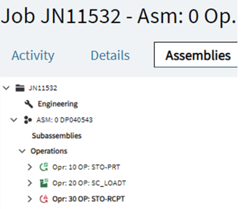This screenshot has height=209, width=251.
Task: Collapse the ASM: 0 DP040543 node
Action: point(14,120)
